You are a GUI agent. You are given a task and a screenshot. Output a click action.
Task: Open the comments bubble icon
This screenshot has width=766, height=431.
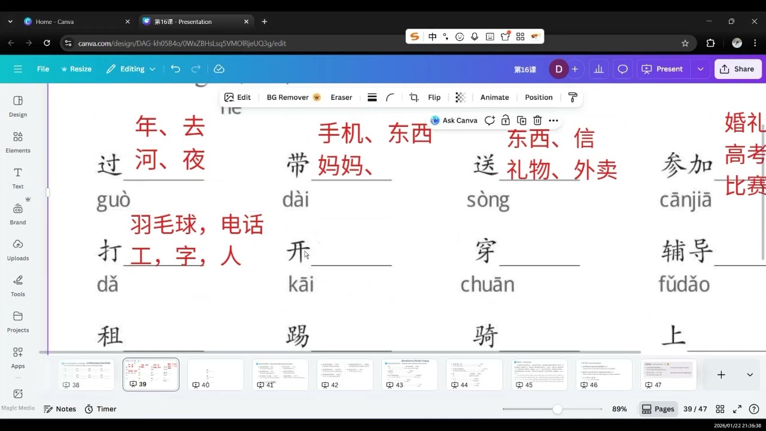[x=622, y=69]
